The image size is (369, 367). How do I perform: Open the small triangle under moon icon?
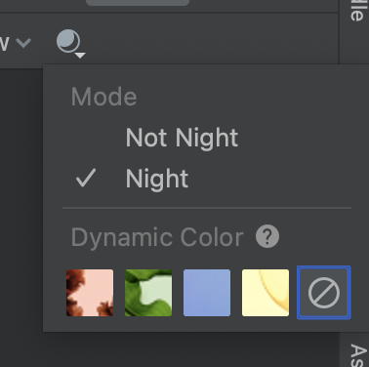pyautogui.click(x=80, y=56)
